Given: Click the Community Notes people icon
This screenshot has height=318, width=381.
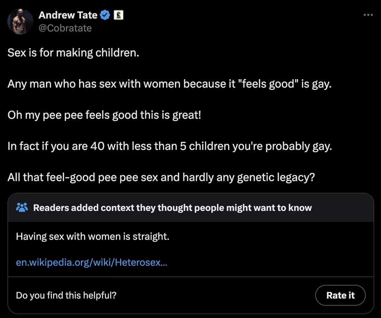Looking at the screenshot, I should coord(22,207).
